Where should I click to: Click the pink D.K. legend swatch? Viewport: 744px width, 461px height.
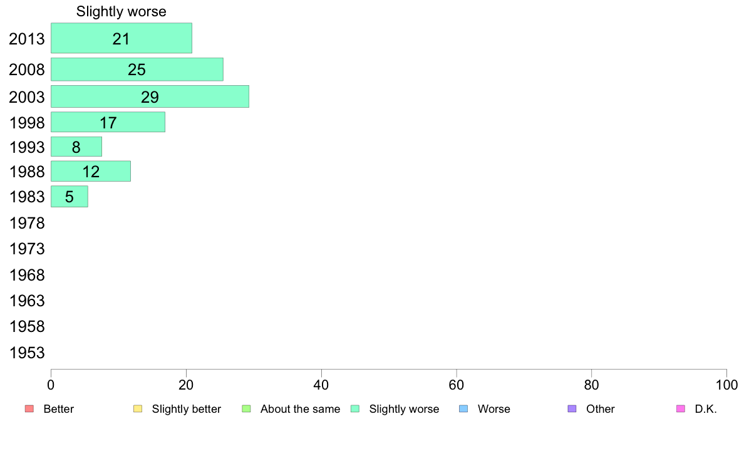(x=681, y=409)
